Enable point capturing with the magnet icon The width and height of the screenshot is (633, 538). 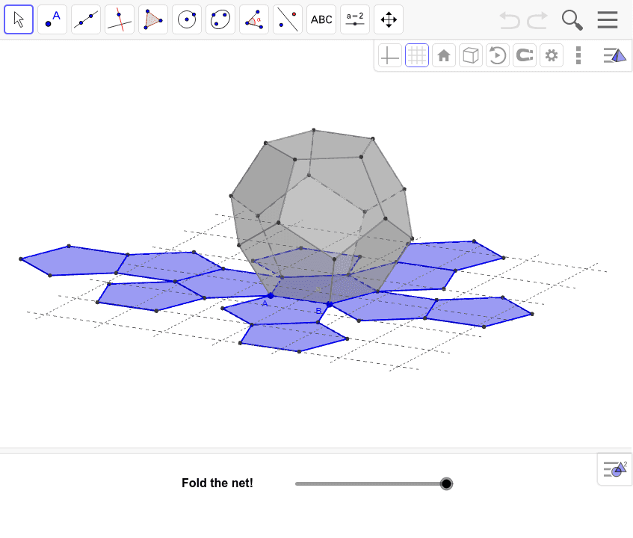[x=524, y=55]
